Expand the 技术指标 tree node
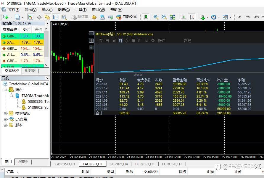 point(5,113)
